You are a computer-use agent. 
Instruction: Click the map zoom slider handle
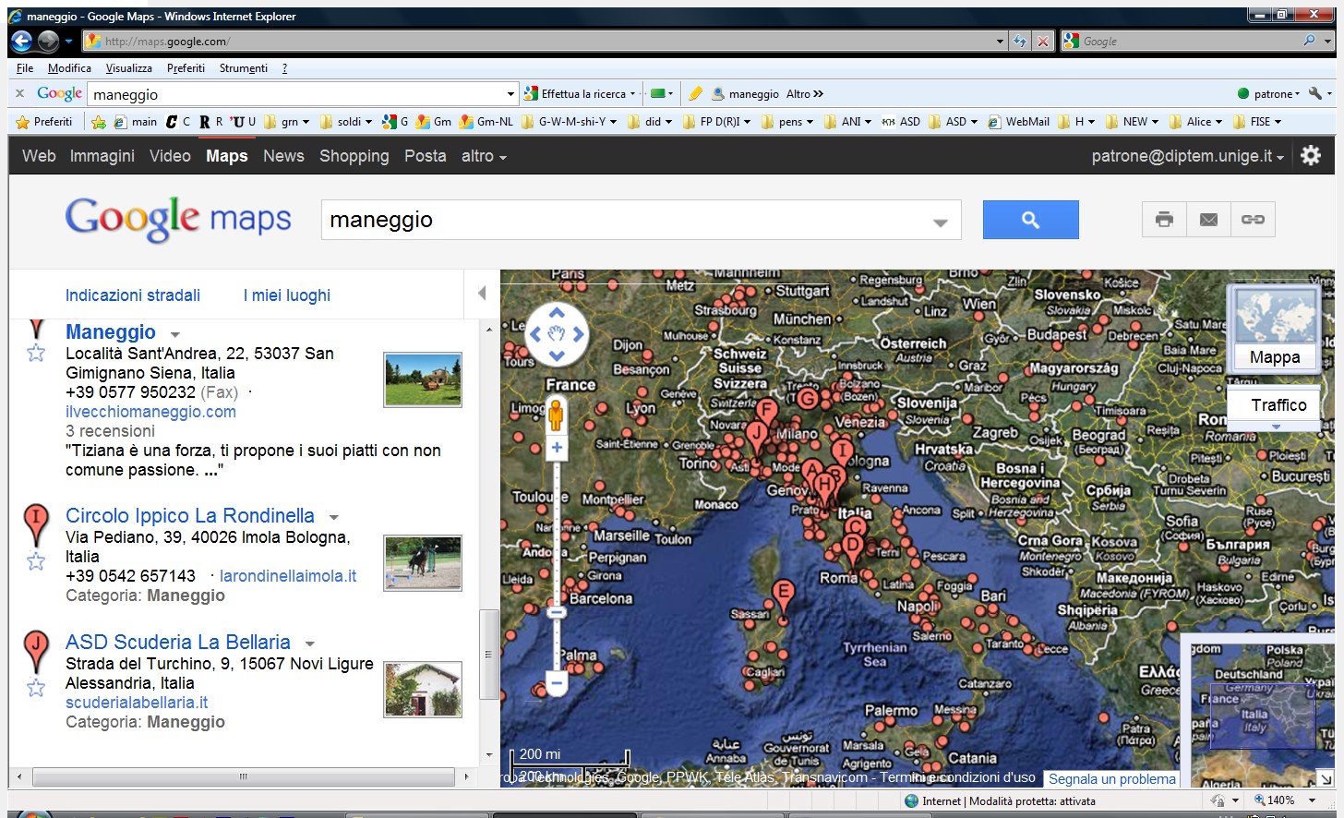(x=557, y=612)
